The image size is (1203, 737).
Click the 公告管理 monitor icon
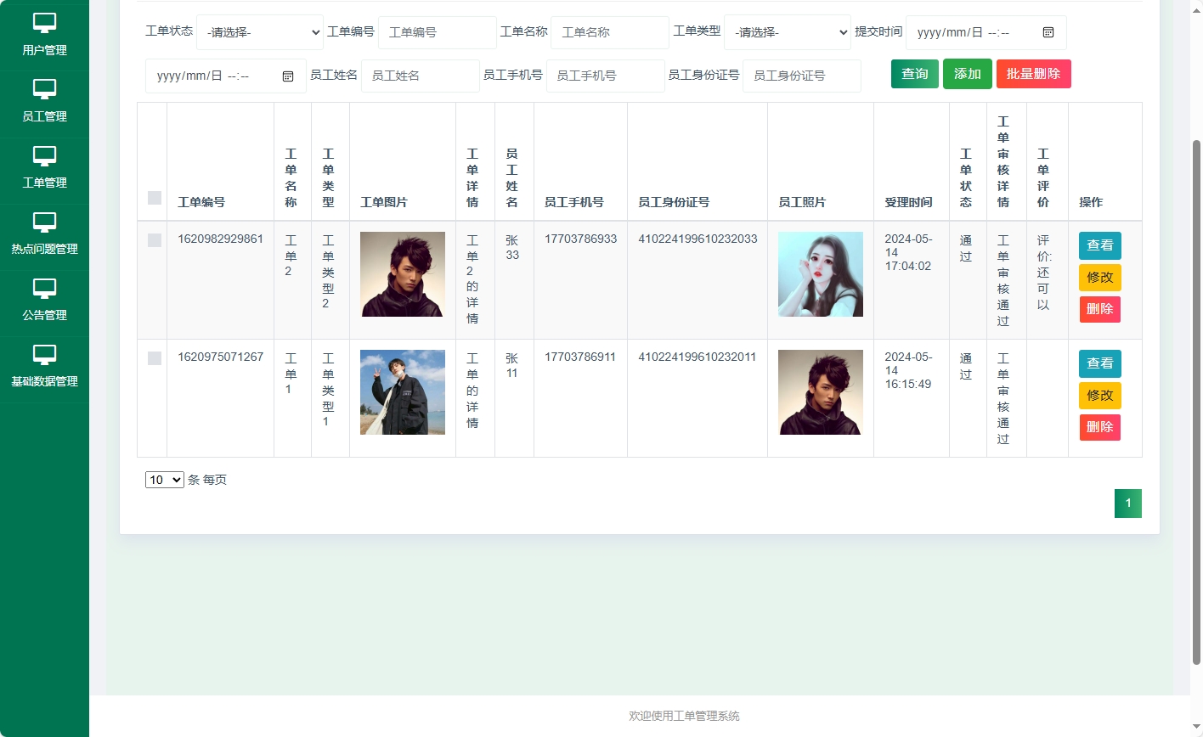(44, 290)
